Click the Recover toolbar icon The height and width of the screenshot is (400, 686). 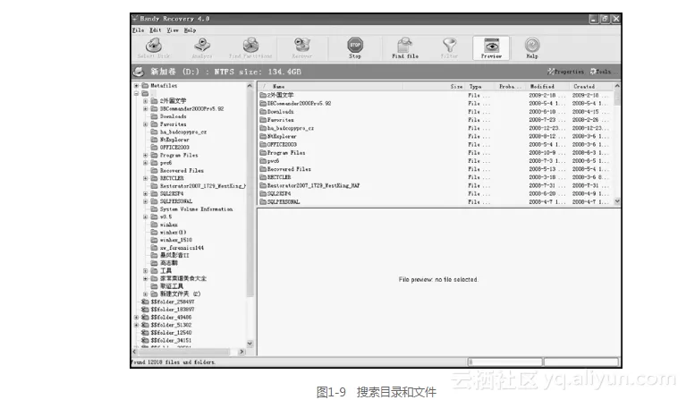(302, 47)
